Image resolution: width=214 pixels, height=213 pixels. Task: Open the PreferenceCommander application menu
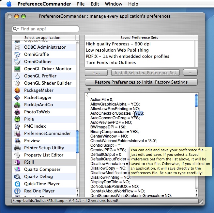[44, 4]
